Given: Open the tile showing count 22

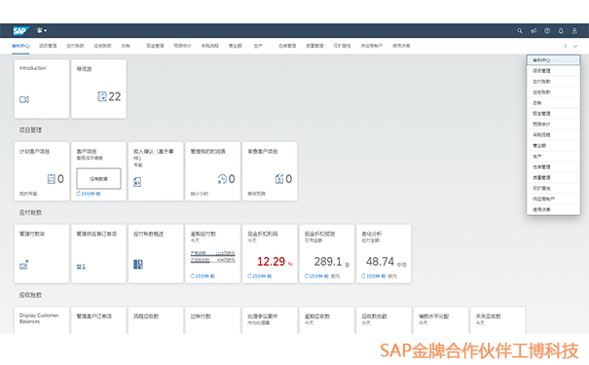Looking at the screenshot, I should tap(98, 89).
